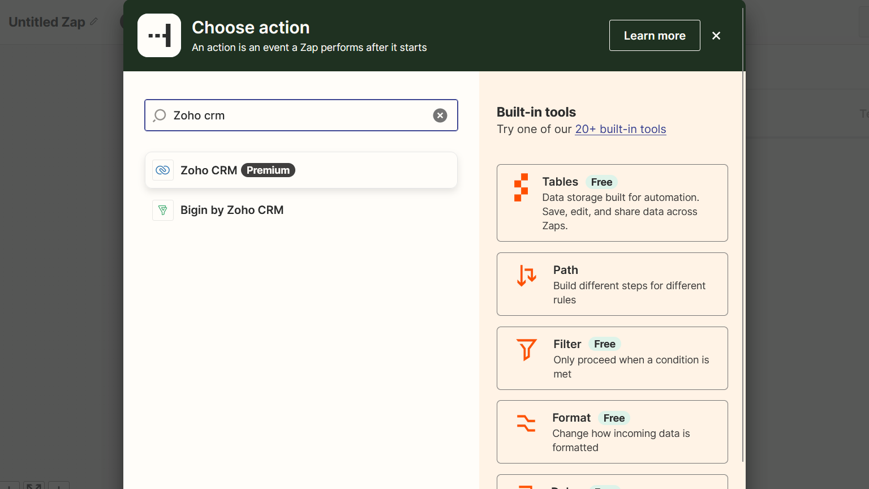
Task: Select the Path arrows icon
Action: pos(526,276)
